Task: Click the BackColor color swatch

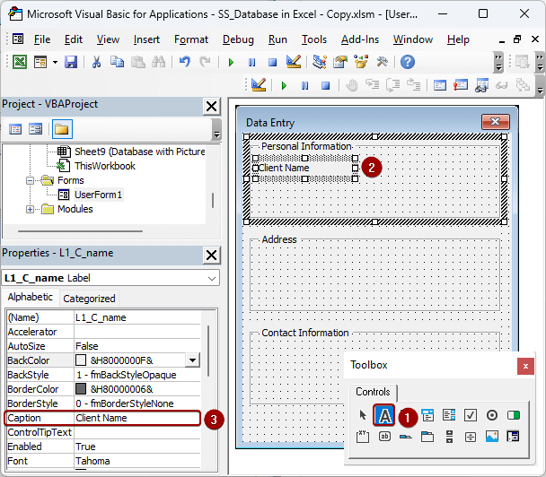Action: [81, 360]
